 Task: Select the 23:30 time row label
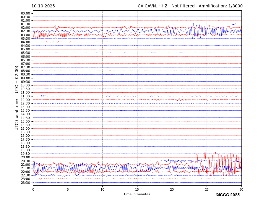25,183
